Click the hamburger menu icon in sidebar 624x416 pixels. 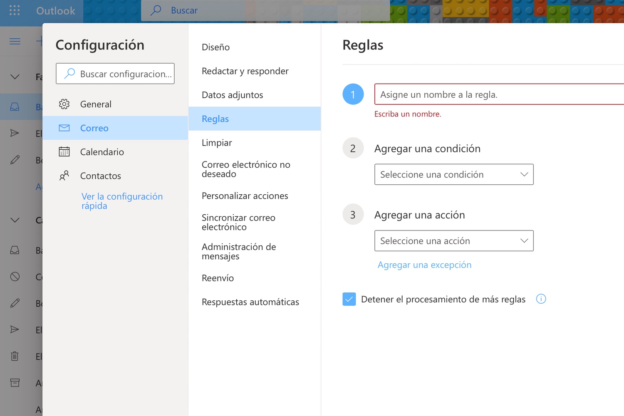pyautogui.click(x=15, y=41)
